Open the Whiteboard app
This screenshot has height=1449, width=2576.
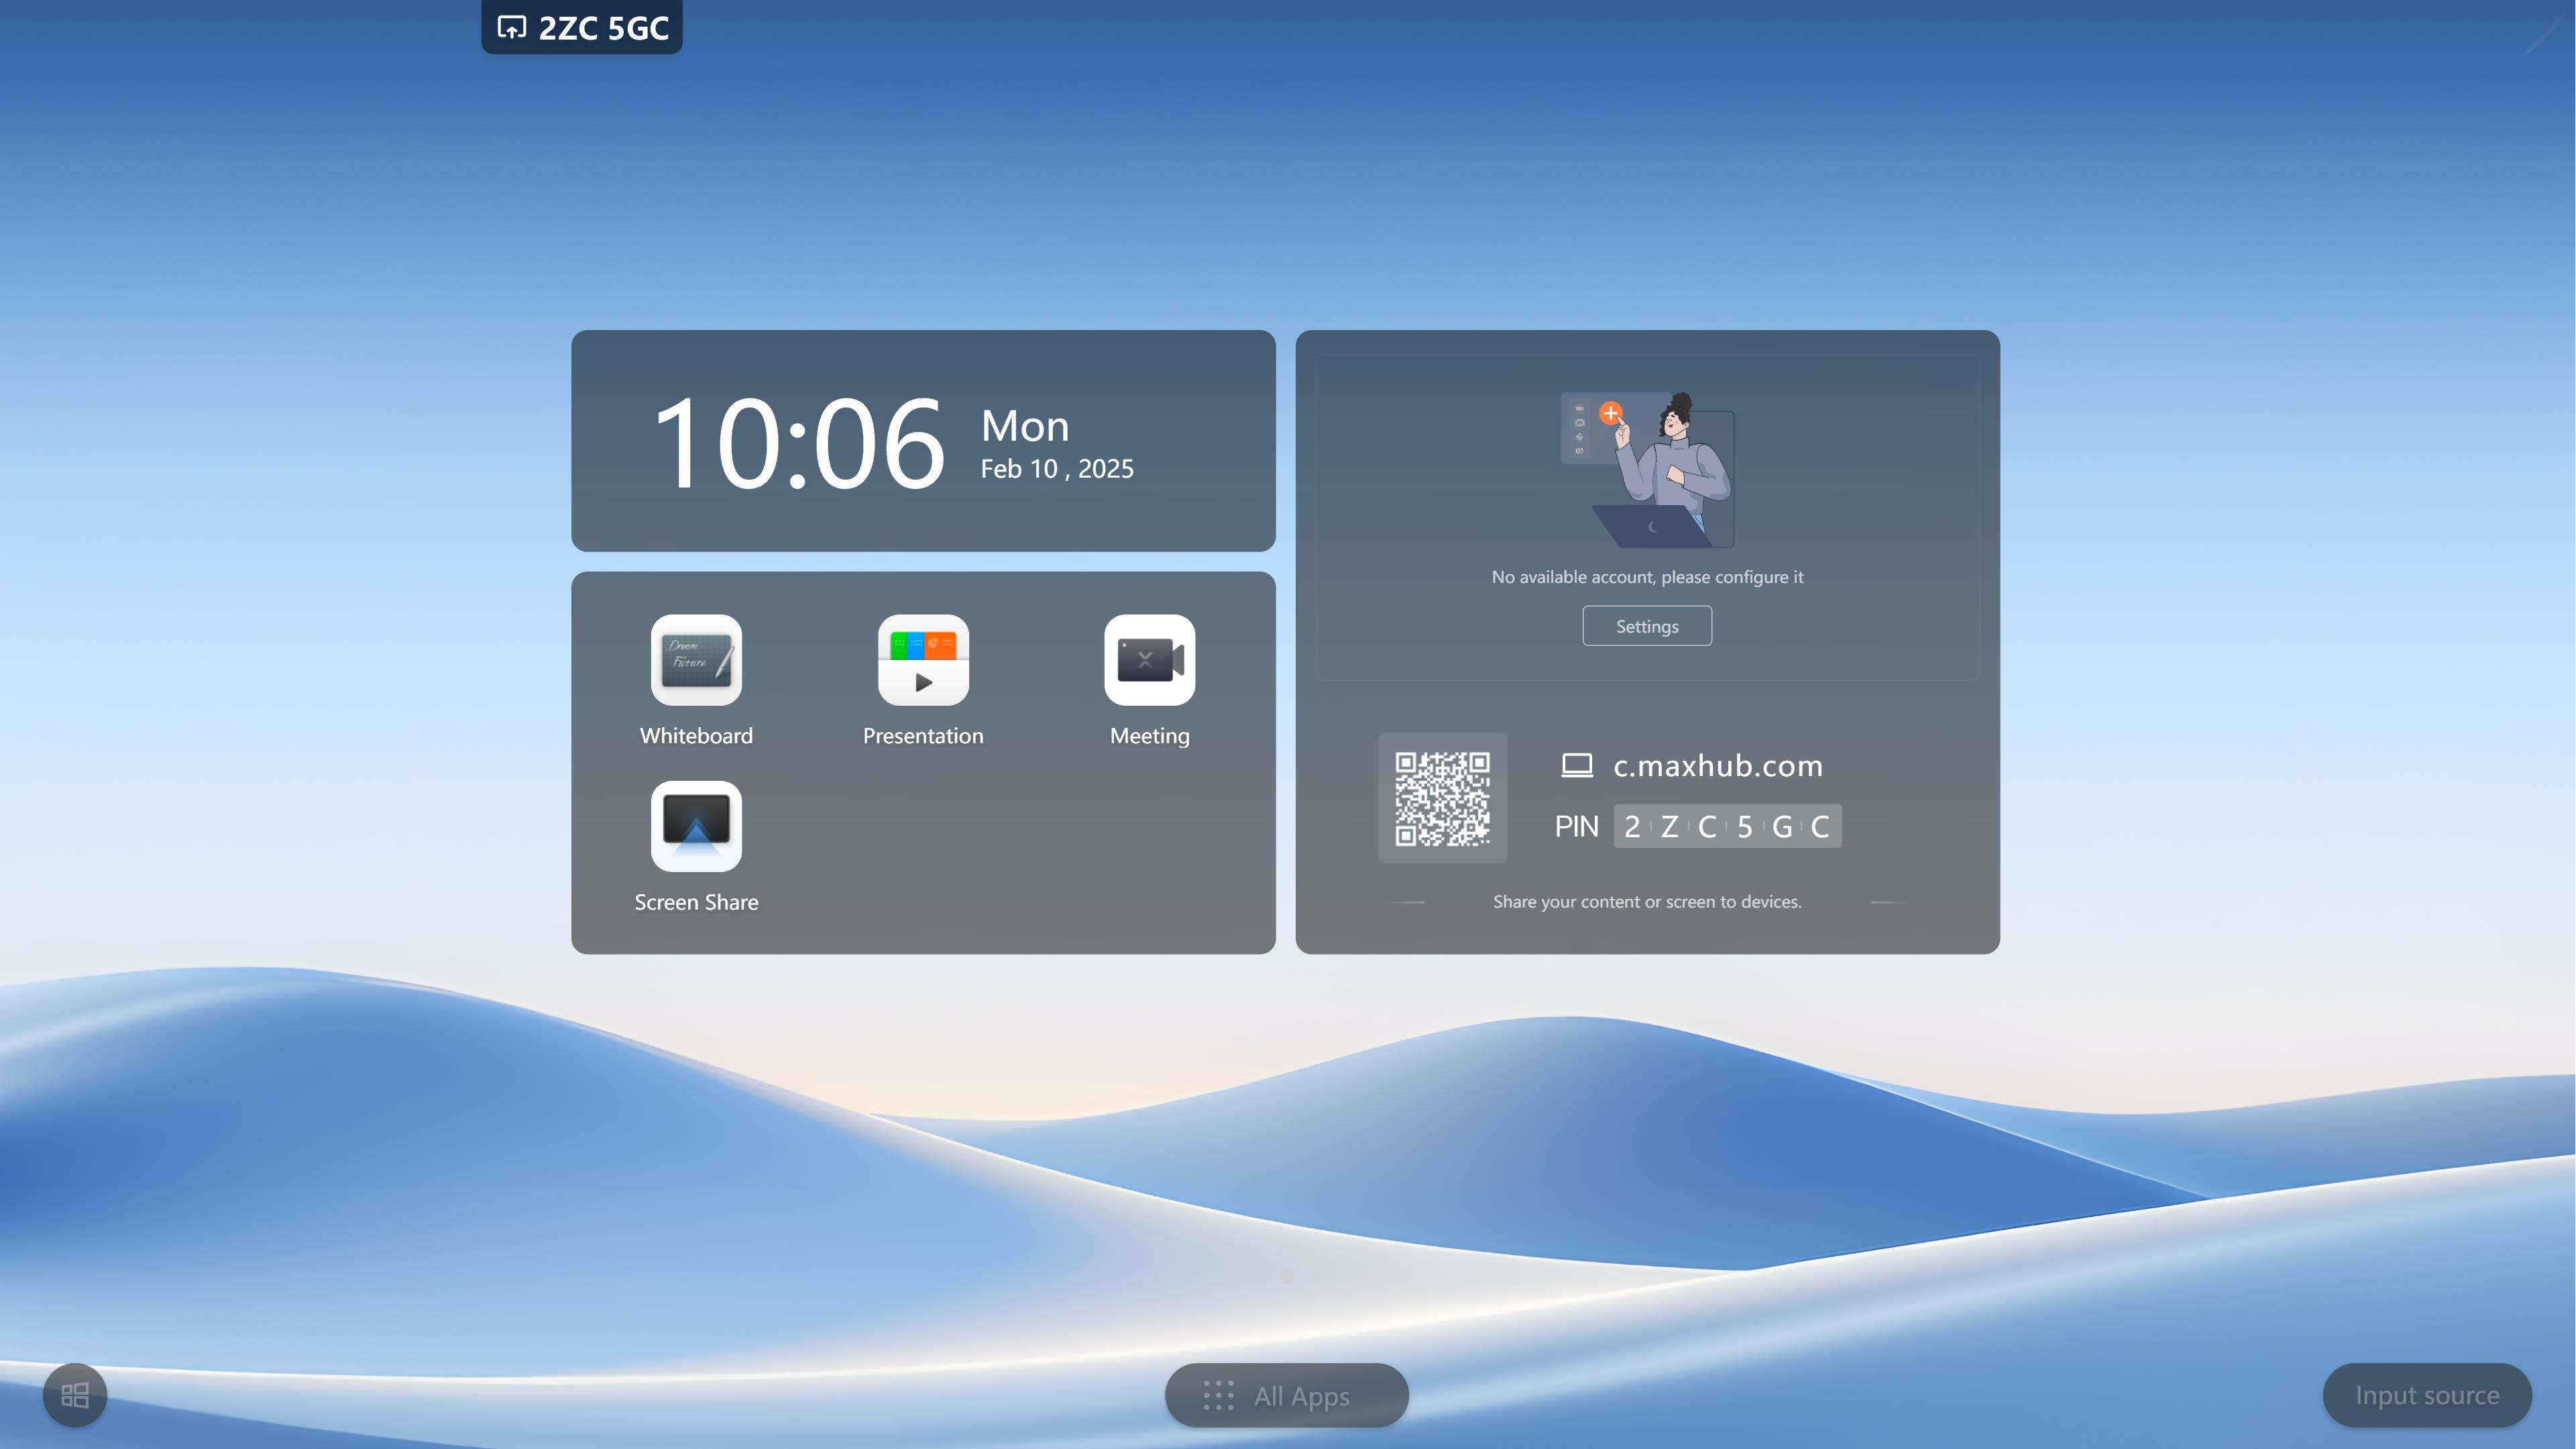696,660
